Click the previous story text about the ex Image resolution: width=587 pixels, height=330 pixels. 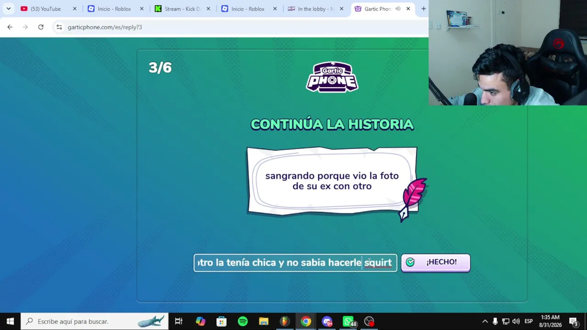332,181
